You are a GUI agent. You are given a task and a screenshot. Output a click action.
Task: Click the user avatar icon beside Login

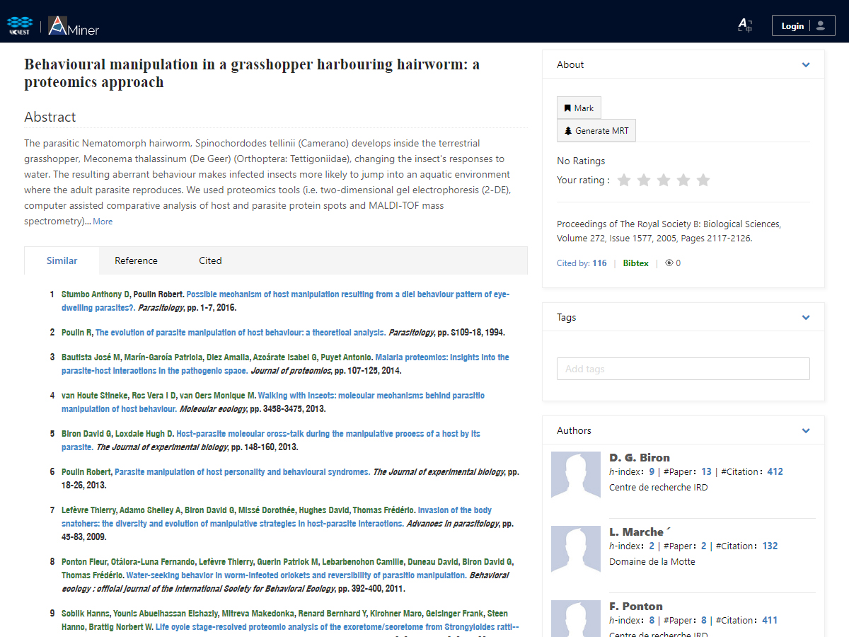[x=821, y=26]
